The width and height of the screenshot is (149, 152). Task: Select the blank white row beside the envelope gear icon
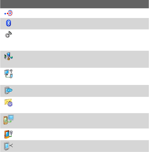[82, 105]
